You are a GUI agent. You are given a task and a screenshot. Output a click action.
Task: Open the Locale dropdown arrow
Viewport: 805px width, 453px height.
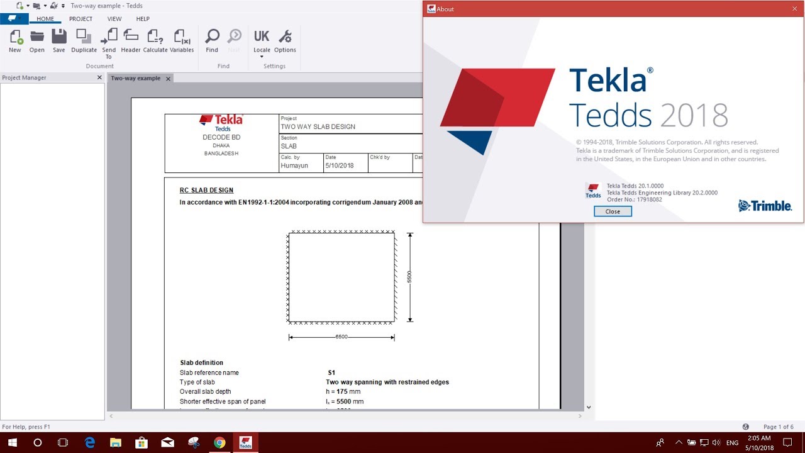261,56
